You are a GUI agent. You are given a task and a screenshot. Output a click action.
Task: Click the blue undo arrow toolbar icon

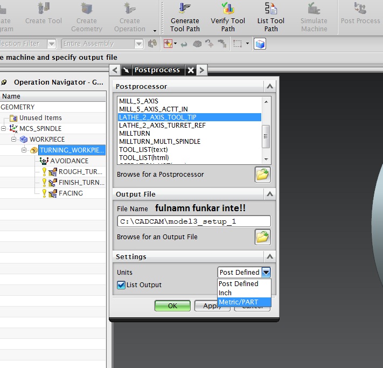[x=184, y=44]
